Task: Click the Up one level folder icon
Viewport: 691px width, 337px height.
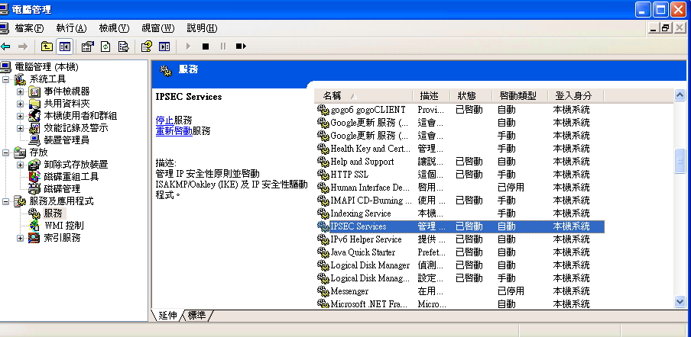Action: pyautogui.click(x=47, y=47)
